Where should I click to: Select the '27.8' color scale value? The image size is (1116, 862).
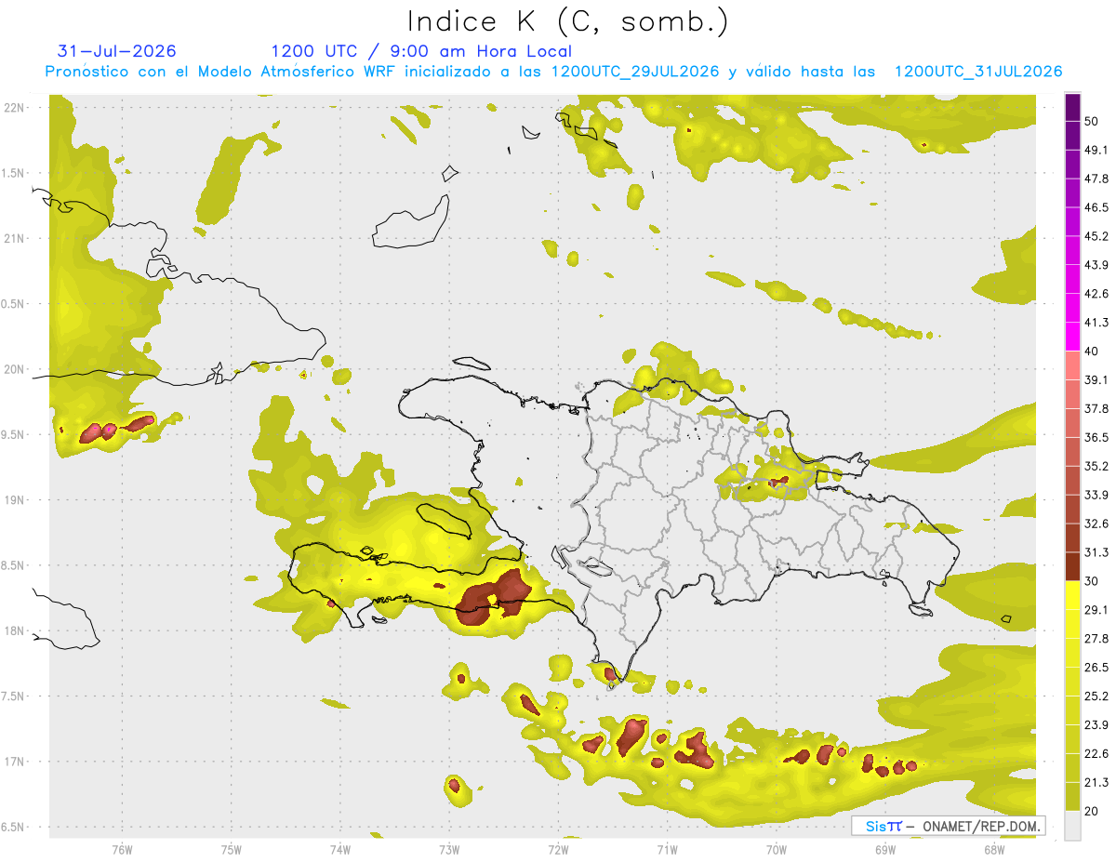tap(1096, 639)
